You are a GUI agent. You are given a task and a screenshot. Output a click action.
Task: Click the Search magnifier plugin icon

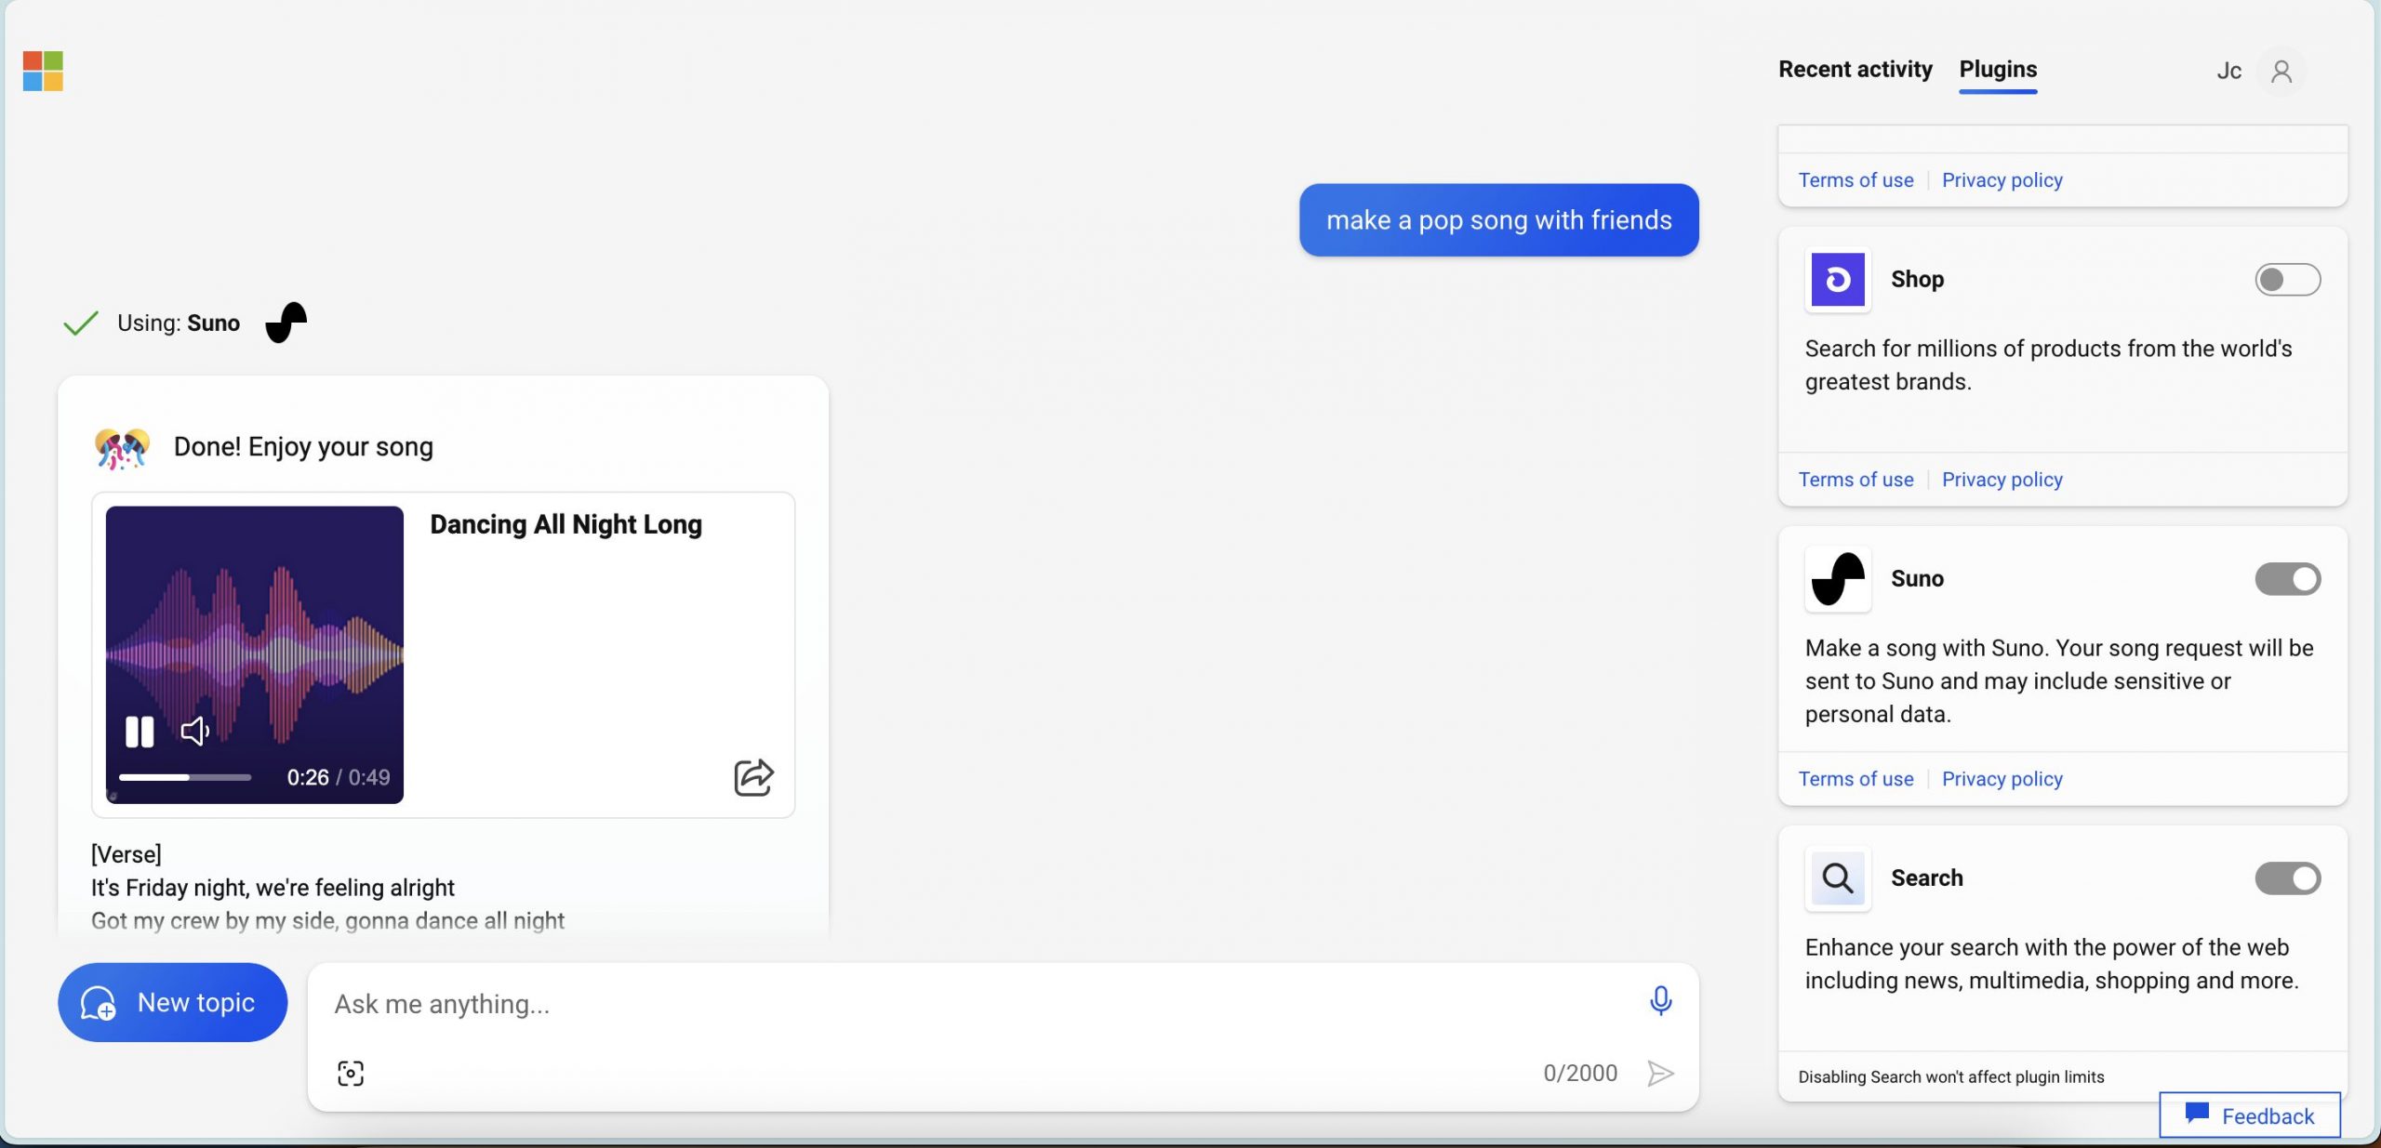coord(1838,878)
